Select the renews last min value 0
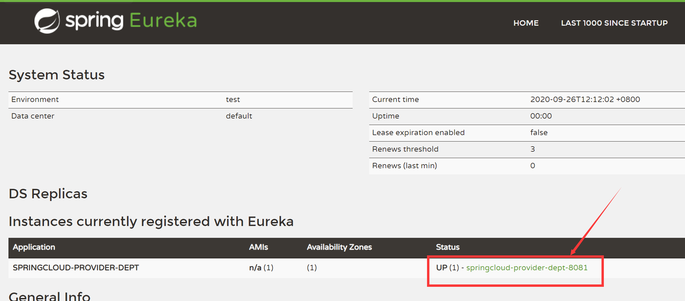This screenshot has height=301, width=685. [x=533, y=166]
